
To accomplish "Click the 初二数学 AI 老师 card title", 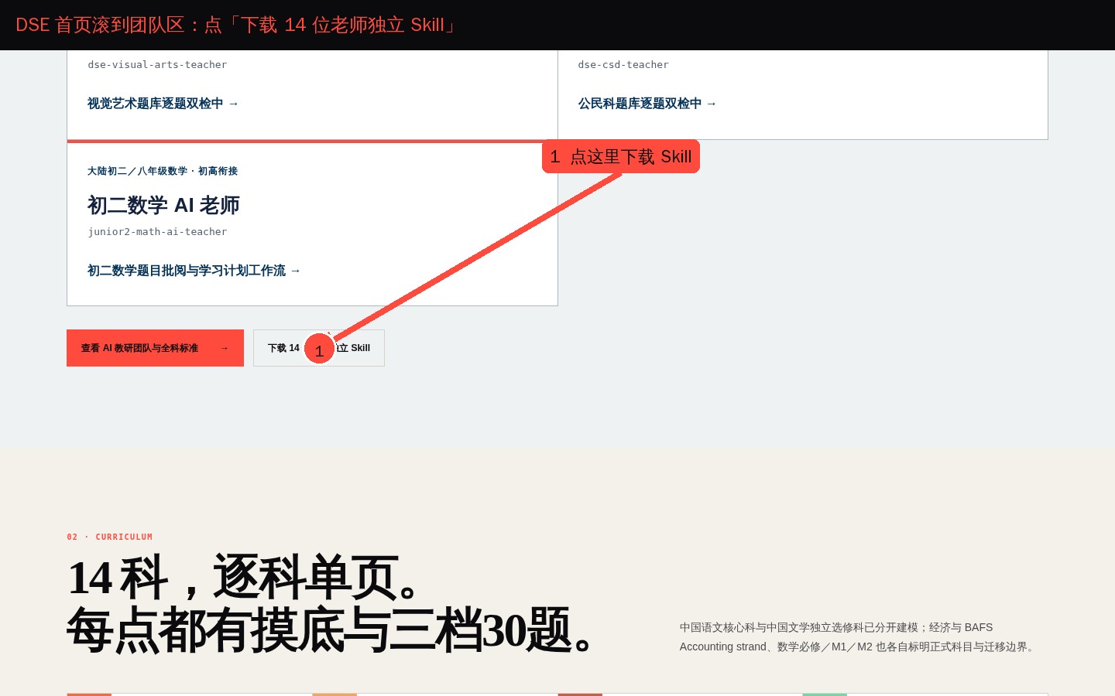I will (x=163, y=205).
